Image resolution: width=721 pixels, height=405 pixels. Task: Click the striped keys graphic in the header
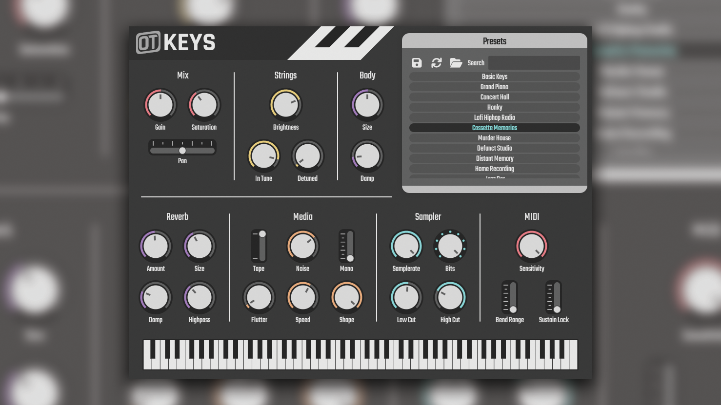coord(341,43)
